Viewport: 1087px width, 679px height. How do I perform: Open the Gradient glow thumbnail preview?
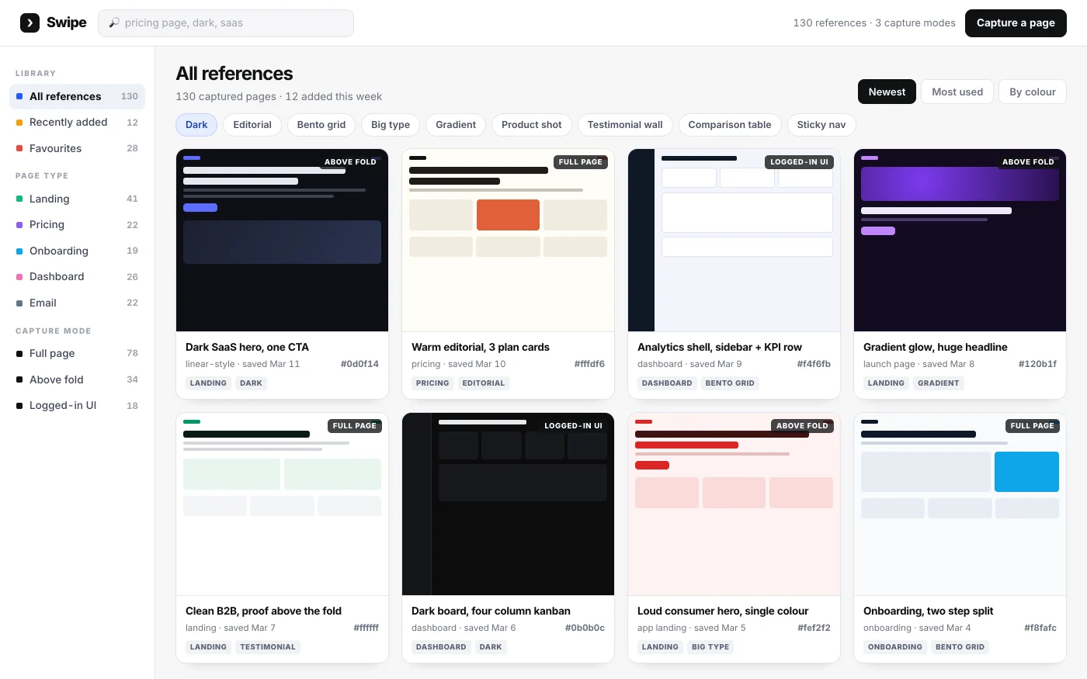pos(960,241)
